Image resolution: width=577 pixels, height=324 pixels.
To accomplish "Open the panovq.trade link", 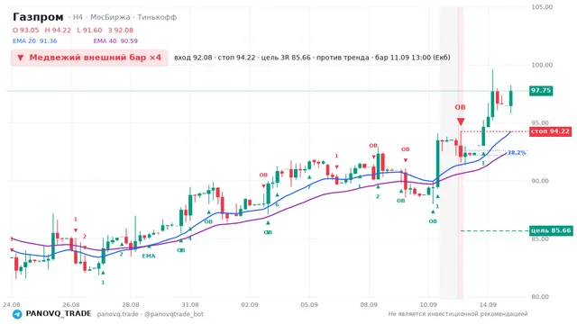I will pyautogui.click(x=118, y=314).
